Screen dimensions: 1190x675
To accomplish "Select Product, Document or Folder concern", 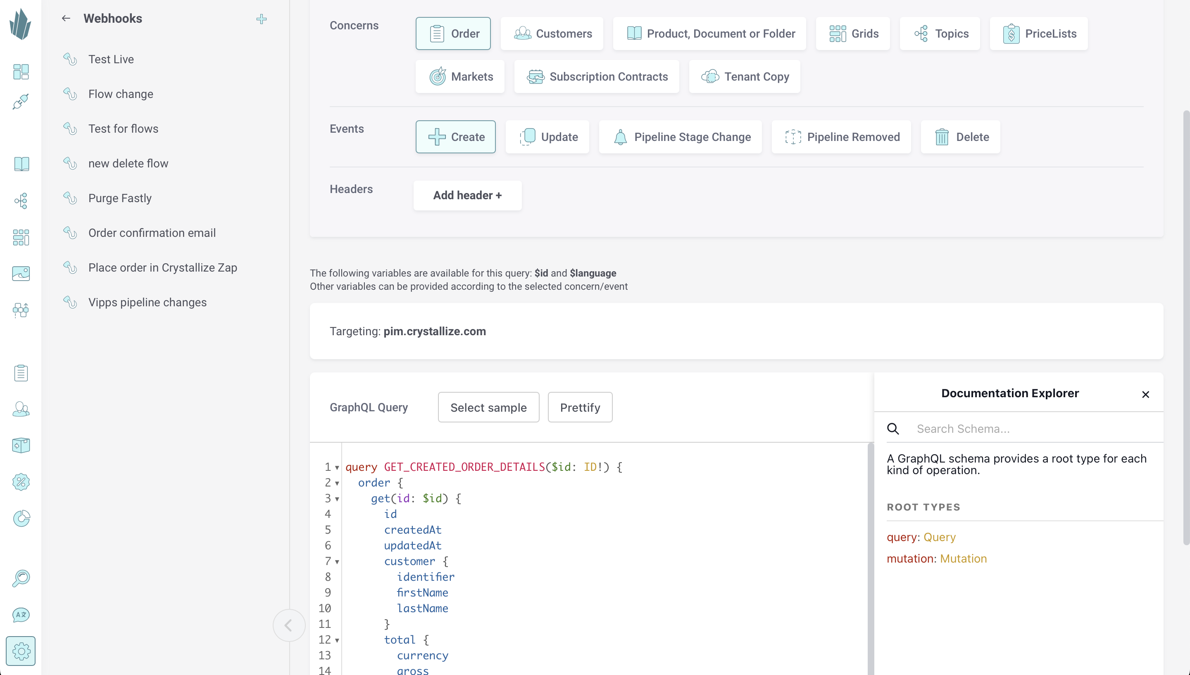I will (710, 33).
